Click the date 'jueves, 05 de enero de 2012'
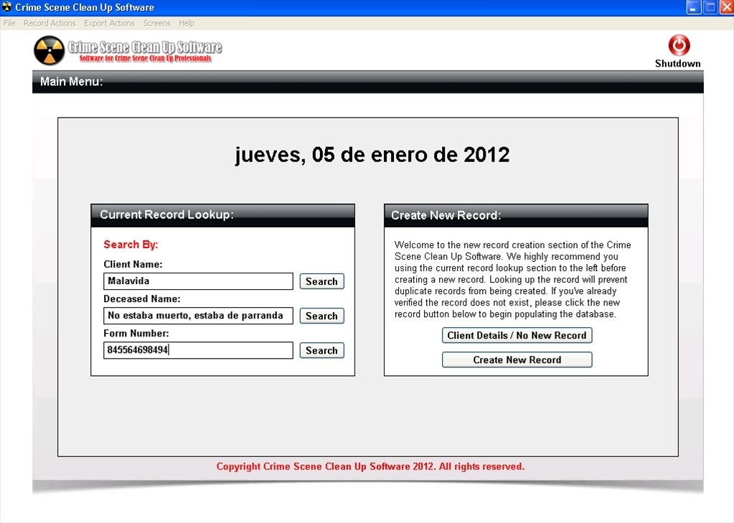The image size is (734, 523). 372,154
